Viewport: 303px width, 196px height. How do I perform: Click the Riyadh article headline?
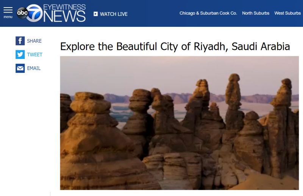click(175, 46)
